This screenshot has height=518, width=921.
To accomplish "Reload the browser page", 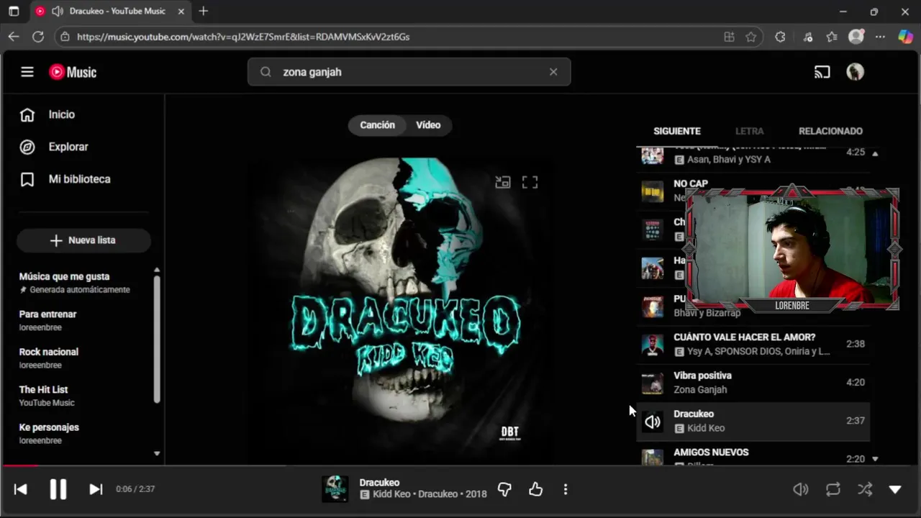I will 38,37.
